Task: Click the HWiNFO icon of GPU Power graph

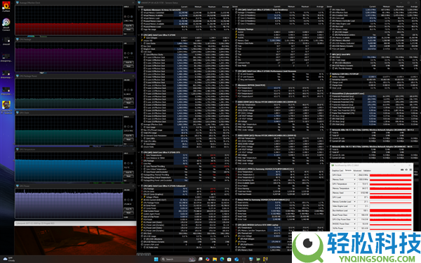Action: 17,186
